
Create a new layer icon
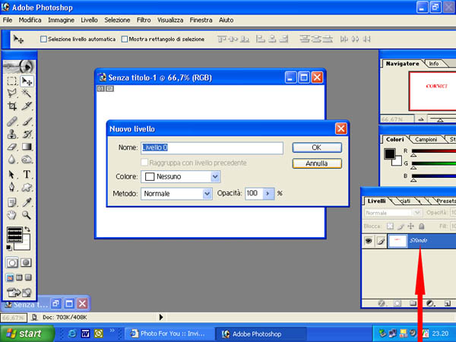tap(448, 303)
